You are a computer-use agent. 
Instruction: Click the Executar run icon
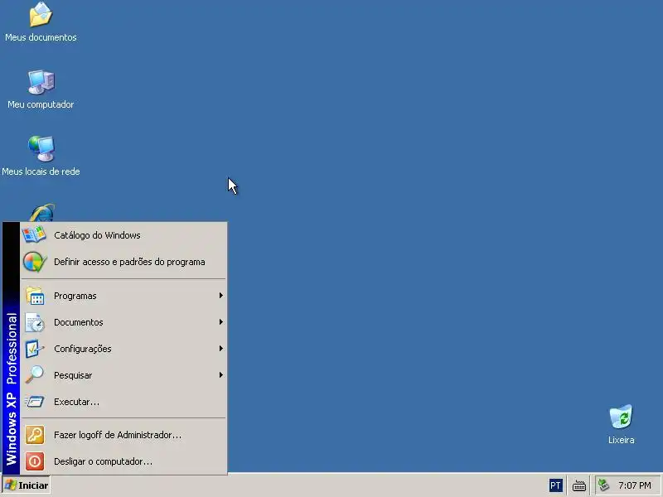tap(35, 402)
